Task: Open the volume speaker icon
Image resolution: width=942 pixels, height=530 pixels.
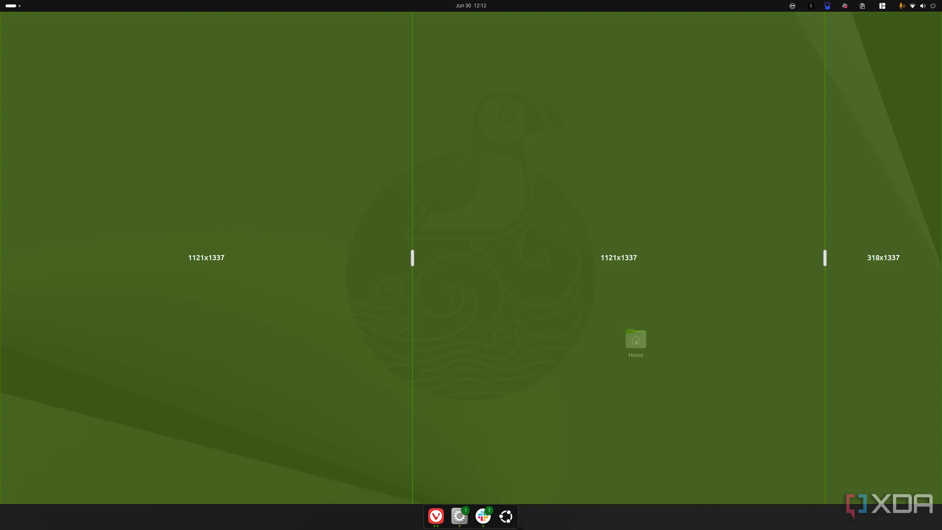Action: pos(923,6)
